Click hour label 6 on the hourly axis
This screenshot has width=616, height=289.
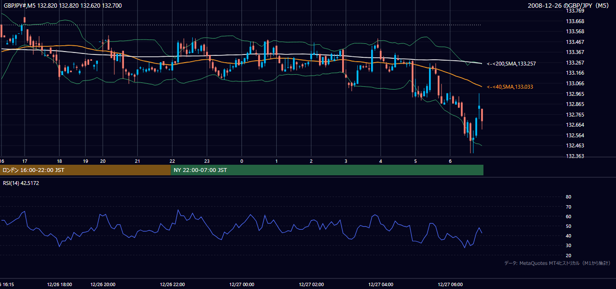450,161
